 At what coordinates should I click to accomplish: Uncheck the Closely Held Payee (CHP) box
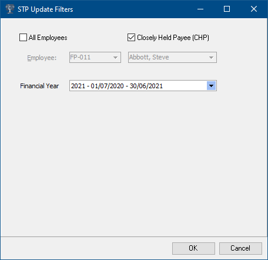[x=131, y=38]
